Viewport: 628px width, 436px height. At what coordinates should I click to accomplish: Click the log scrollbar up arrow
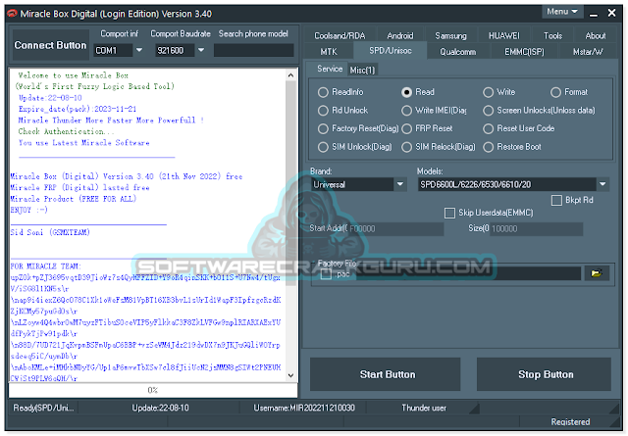click(x=290, y=75)
